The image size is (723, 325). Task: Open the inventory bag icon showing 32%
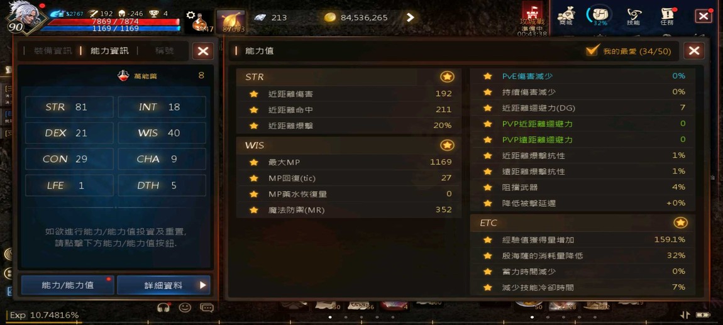600,15
